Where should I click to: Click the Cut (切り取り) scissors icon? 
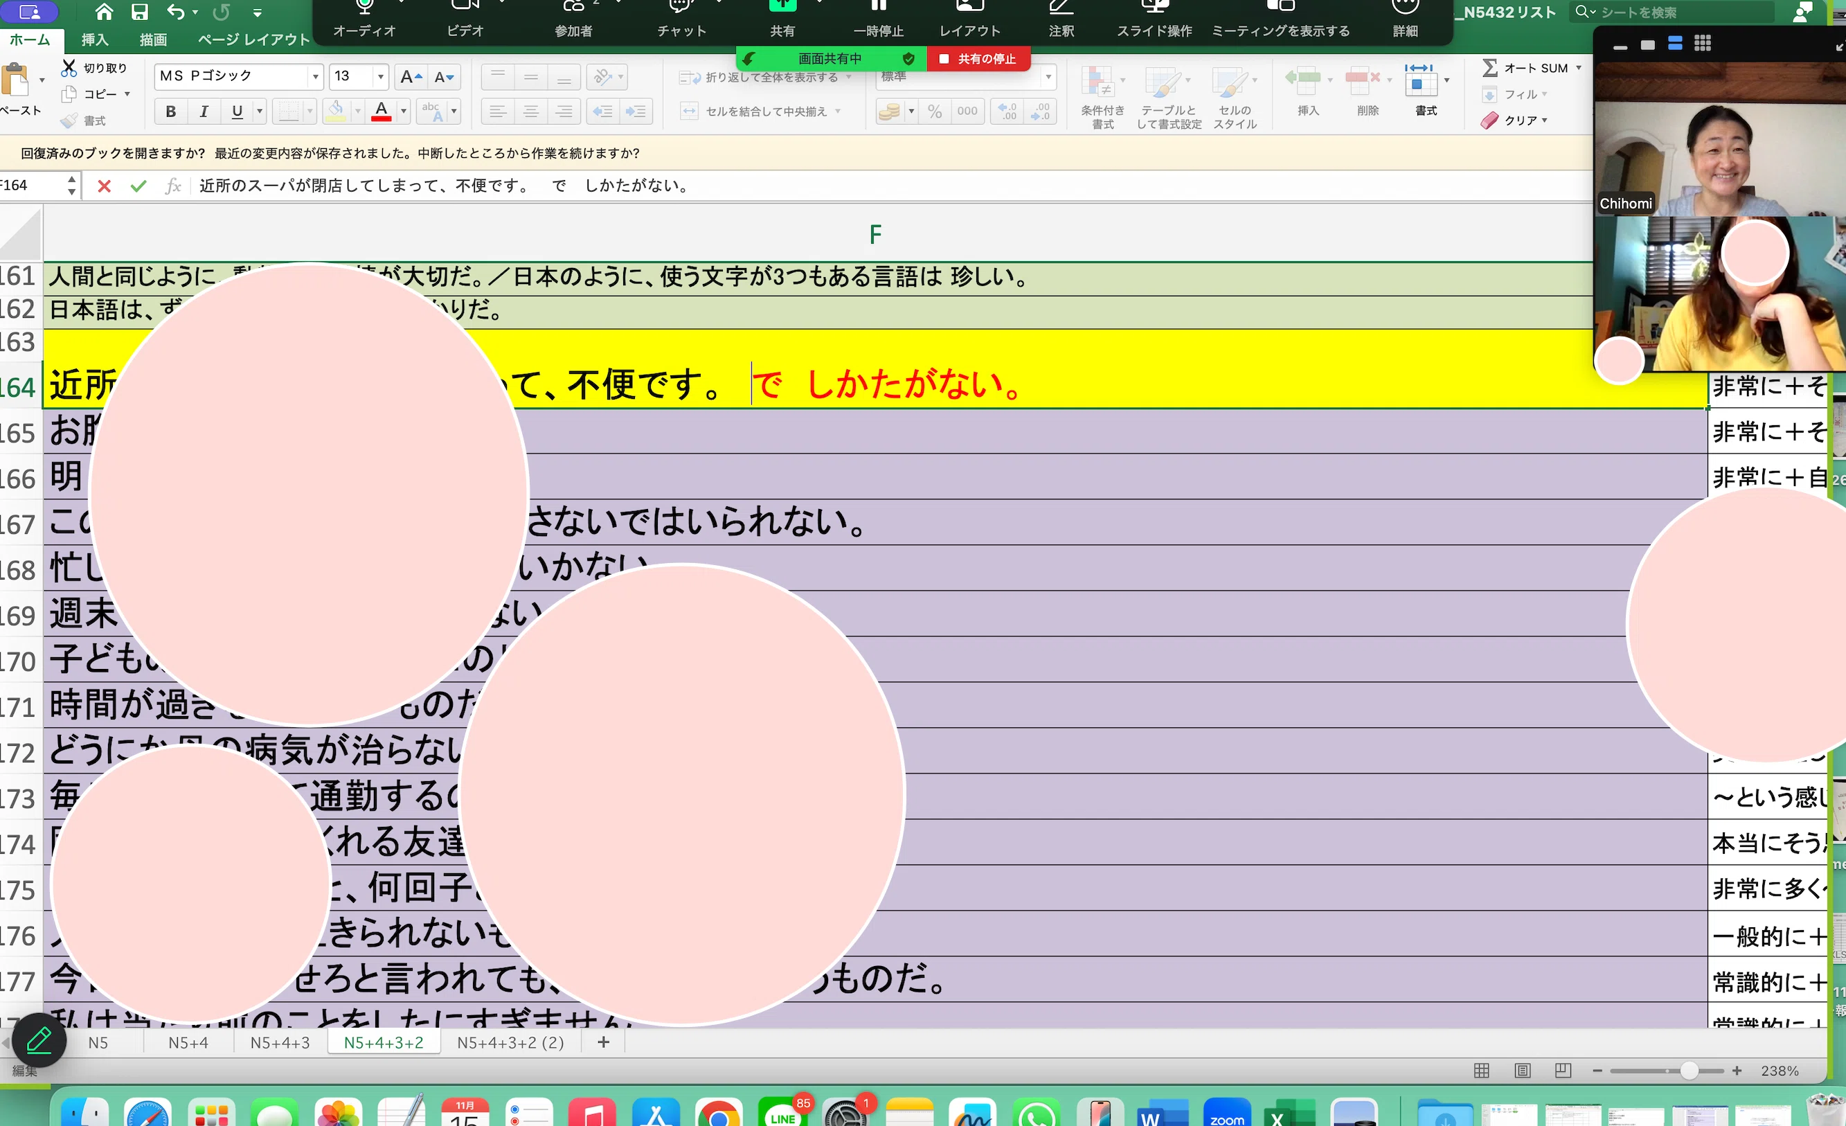click(x=69, y=68)
